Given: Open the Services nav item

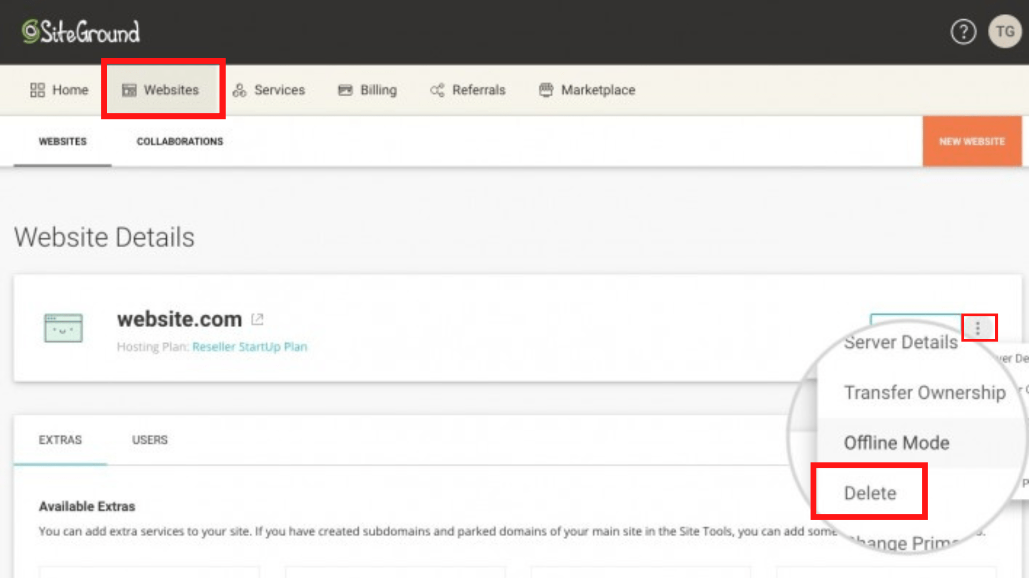Looking at the screenshot, I should click(x=269, y=90).
